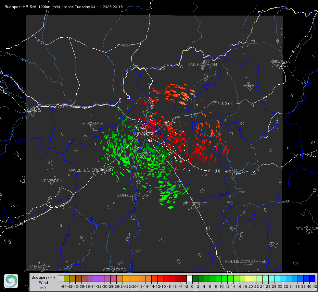
Task: Pick the pink swatch between -30 and -28
Action: 108,278
